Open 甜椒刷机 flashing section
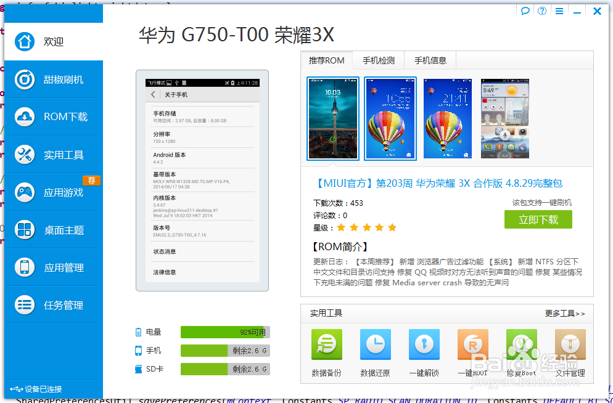The width and height of the screenshot is (613, 403). point(54,79)
